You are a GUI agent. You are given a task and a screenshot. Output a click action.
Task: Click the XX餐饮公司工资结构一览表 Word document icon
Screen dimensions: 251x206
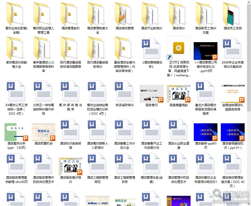(16, 91)
